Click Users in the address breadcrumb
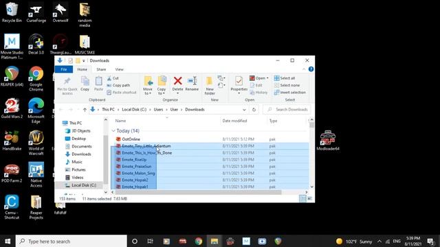 [158, 110]
